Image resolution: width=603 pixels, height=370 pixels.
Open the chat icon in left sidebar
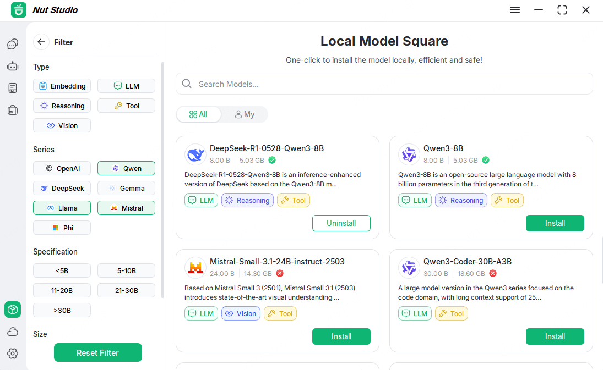[13, 44]
